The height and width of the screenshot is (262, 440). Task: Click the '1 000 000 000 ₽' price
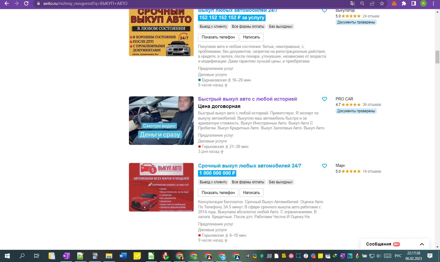[x=217, y=173]
